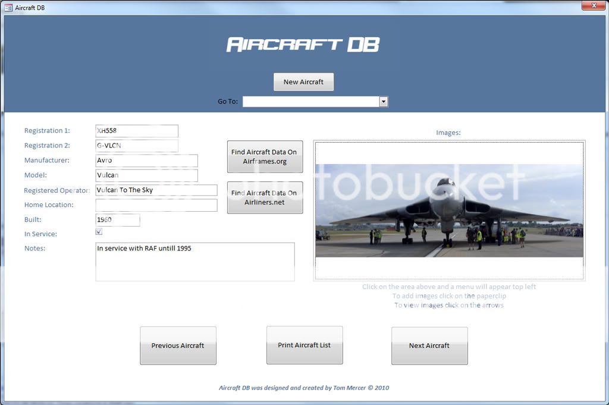The image size is (609, 405).
Task: Open the Go To aircraft dropdown
Action: pos(384,101)
